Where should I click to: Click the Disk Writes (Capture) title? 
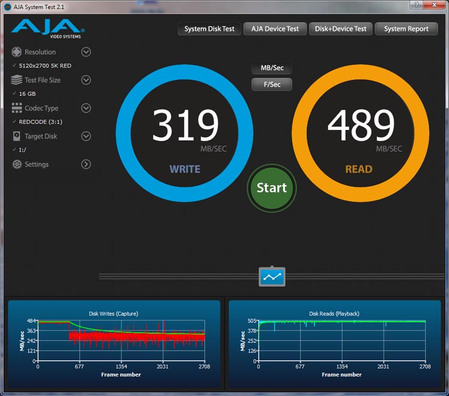point(113,314)
